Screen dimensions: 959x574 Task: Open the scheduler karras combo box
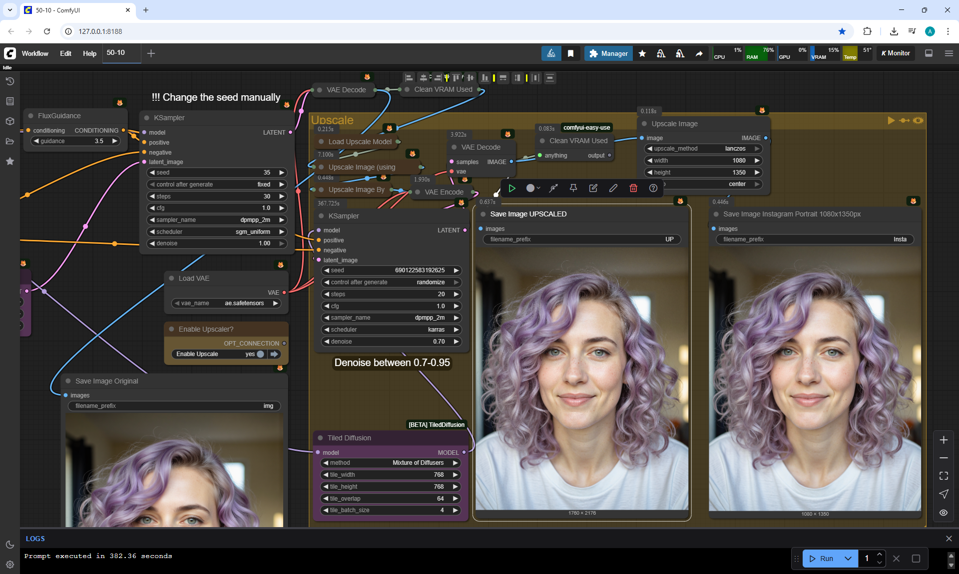[x=391, y=330]
